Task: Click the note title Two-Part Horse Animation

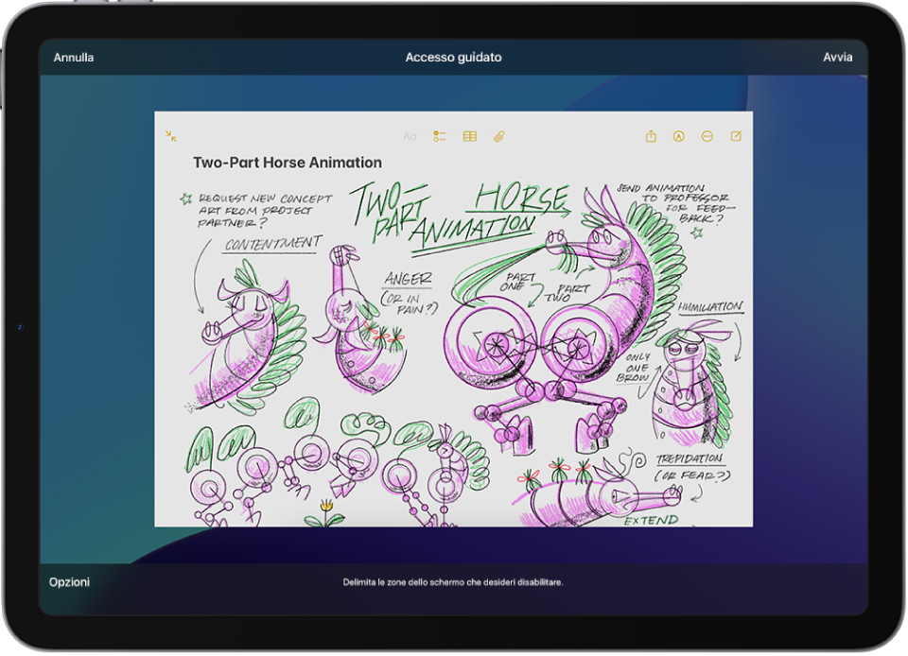Action: (x=288, y=163)
